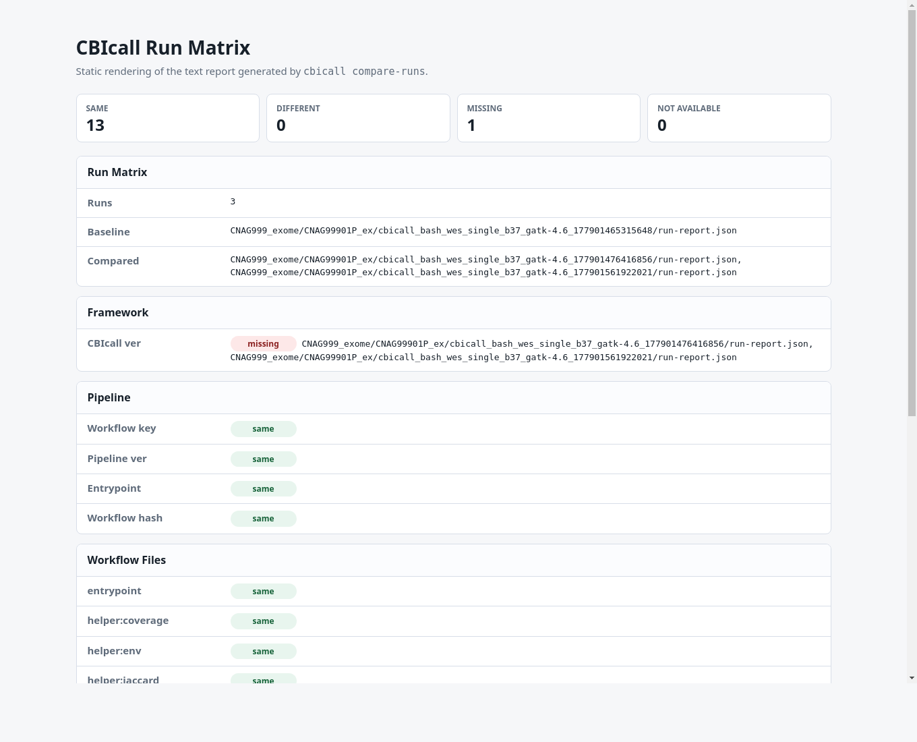The height and width of the screenshot is (742, 917).
Task: Select the DIFFERENT summary card showing 0
Action: [x=358, y=118]
